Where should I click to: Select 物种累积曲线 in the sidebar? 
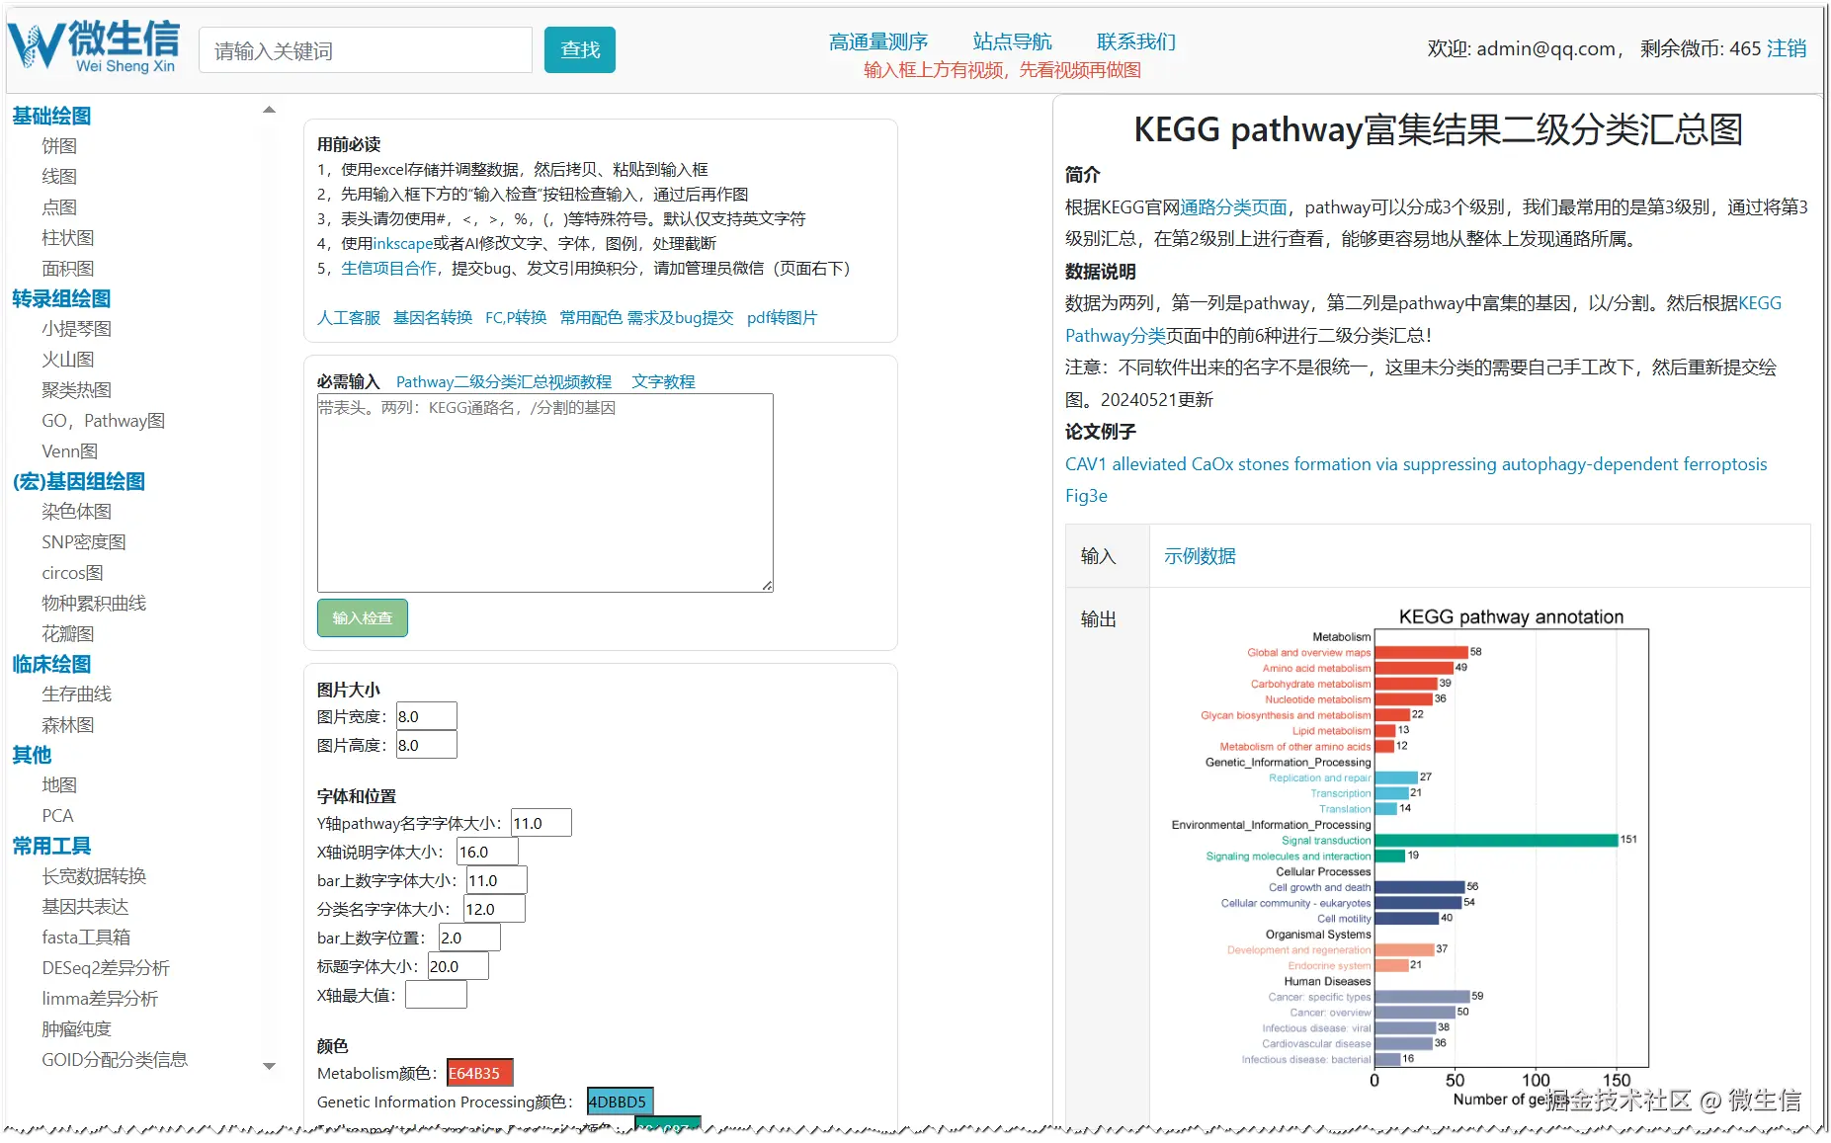click(94, 604)
